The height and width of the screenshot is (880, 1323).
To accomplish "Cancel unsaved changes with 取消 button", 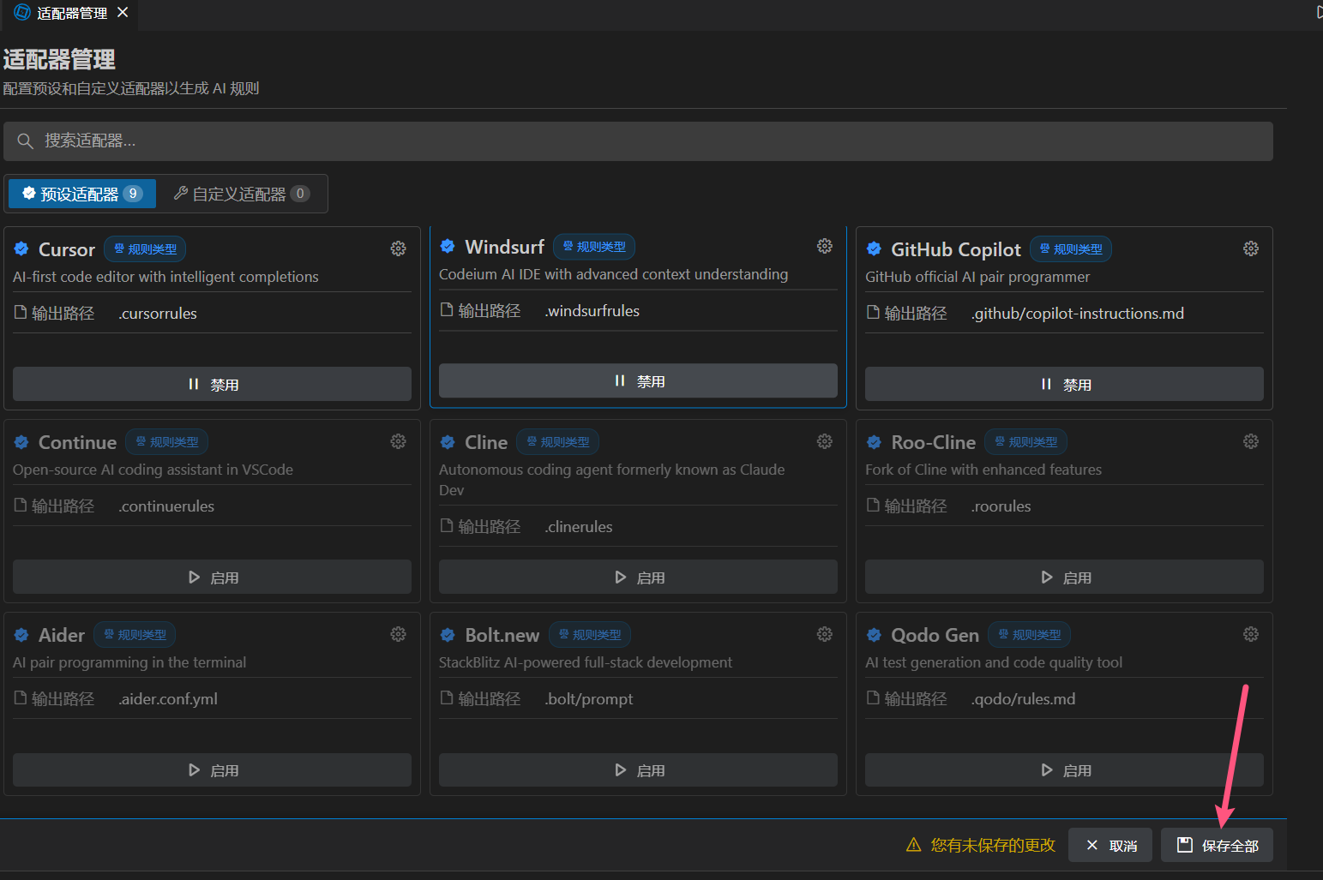I will pos(1110,846).
